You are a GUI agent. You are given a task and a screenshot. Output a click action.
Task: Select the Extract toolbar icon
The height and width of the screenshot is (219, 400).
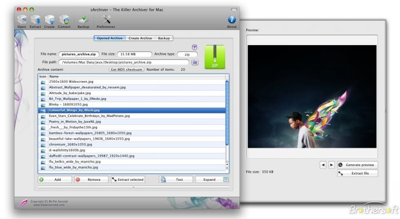[x=35, y=22]
